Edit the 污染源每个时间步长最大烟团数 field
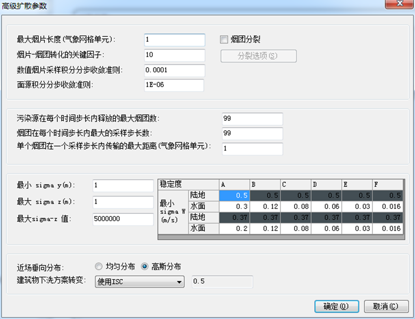Image resolution: width=415 pixels, height=319 pixels. pos(252,118)
